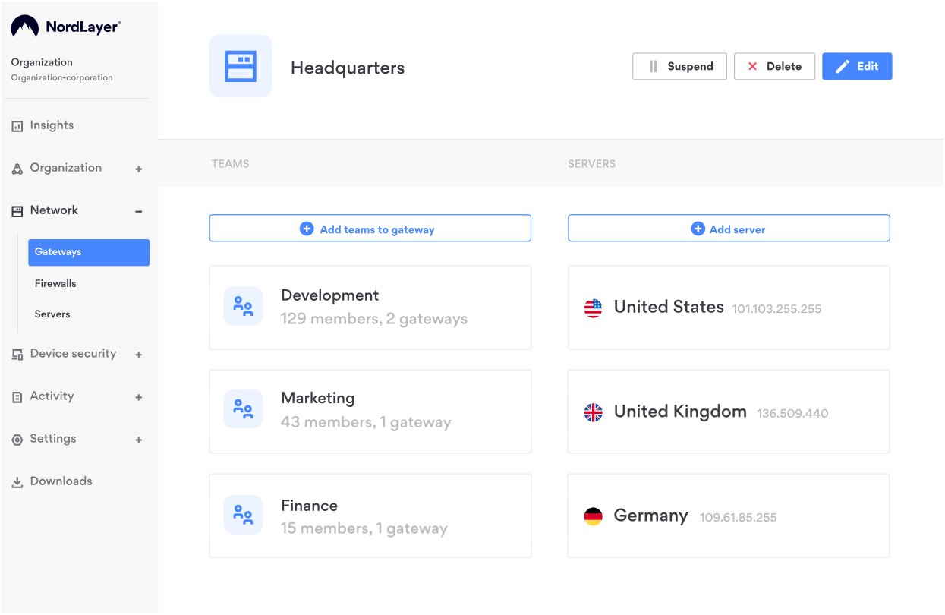
Task: Click the Settings gear icon
Action: tap(17, 439)
